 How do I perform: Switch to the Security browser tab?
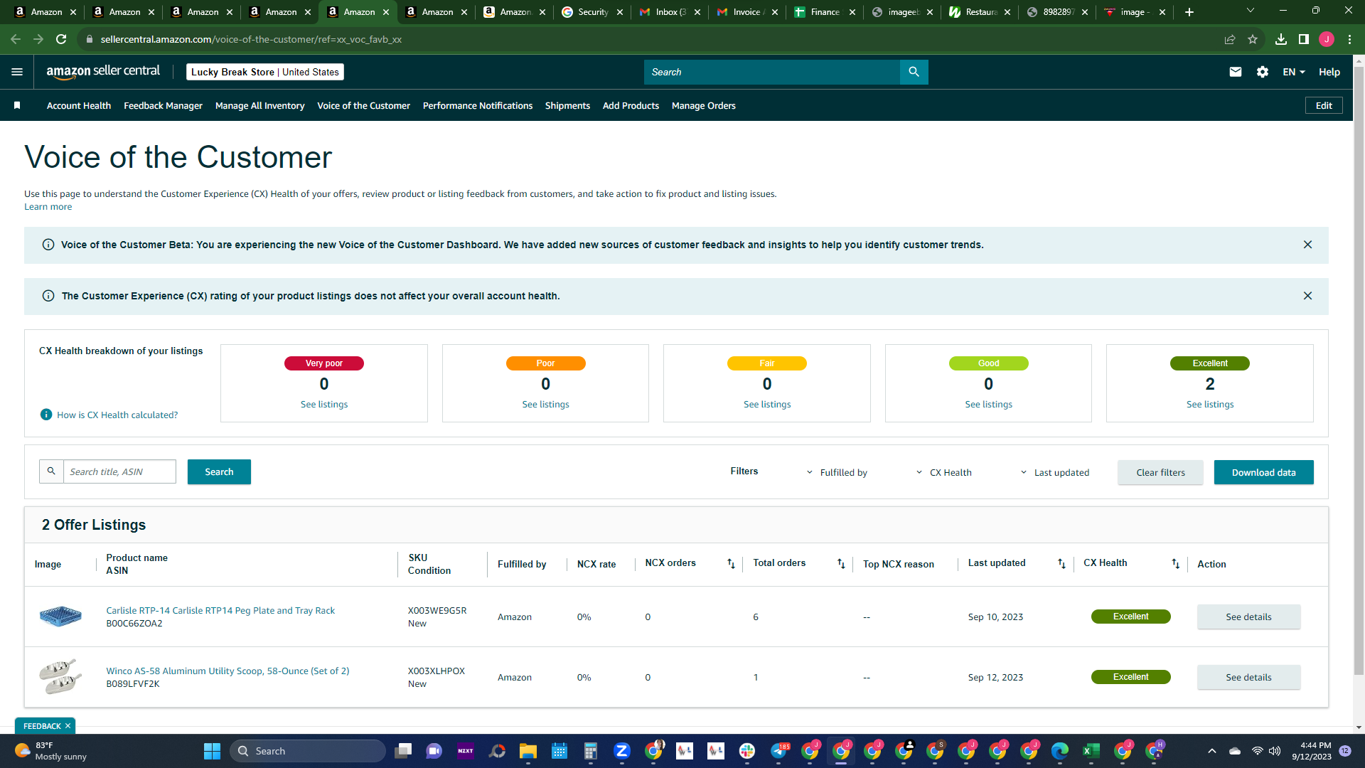coord(591,12)
